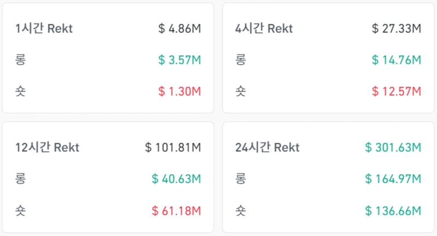Click the $ 136.66M short value
Image resolution: width=437 pixels, height=236 pixels.
(x=393, y=210)
